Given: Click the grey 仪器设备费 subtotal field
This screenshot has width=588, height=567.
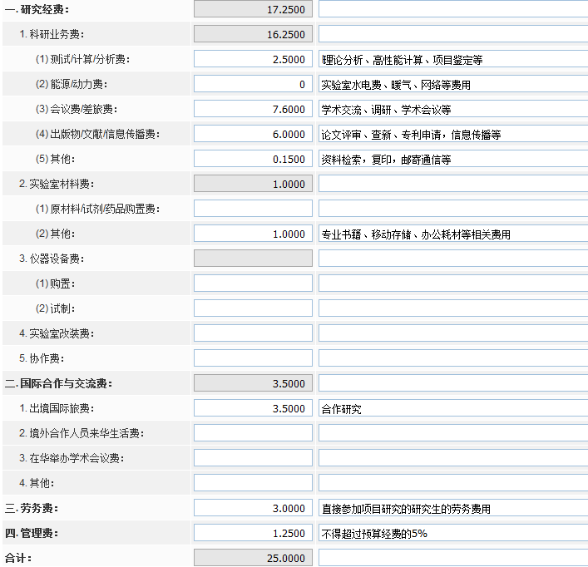Looking at the screenshot, I should (x=253, y=259).
